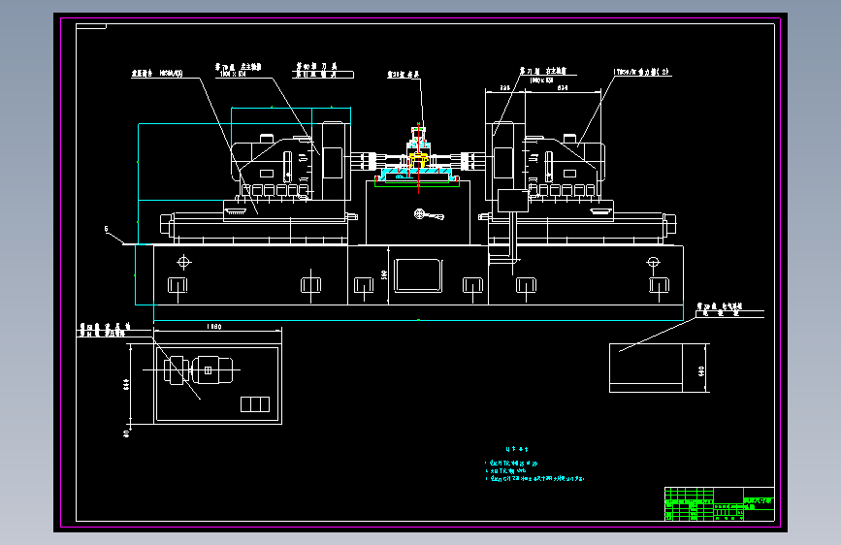841x545 pixels.
Task: Click the right crosshair lifting-hole symbol on bed
Action: 653,262
